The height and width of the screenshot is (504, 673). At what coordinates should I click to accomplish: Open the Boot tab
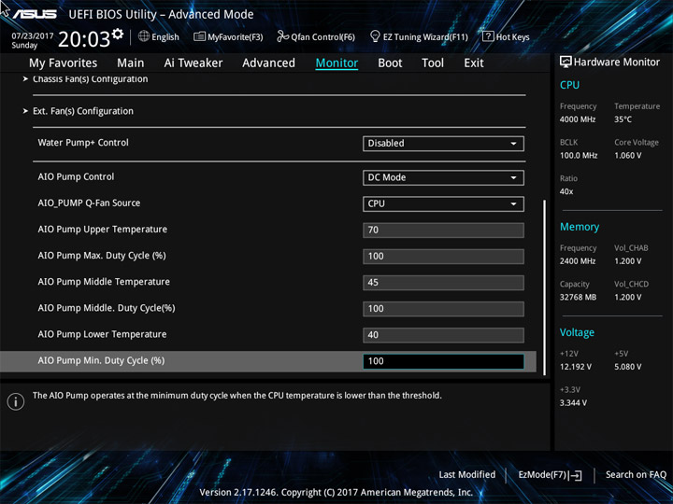(x=390, y=63)
